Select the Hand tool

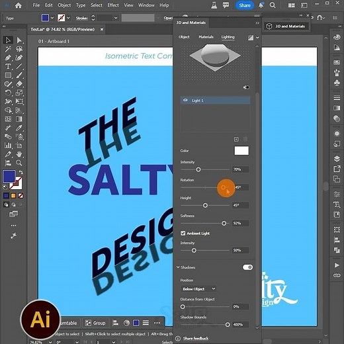19,154
